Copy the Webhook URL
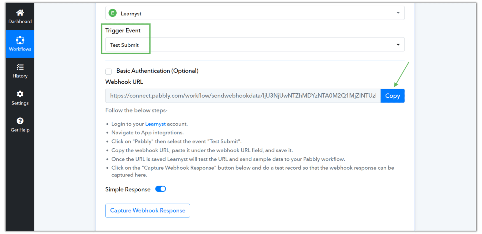This screenshot has height=234, width=482. (392, 96)
